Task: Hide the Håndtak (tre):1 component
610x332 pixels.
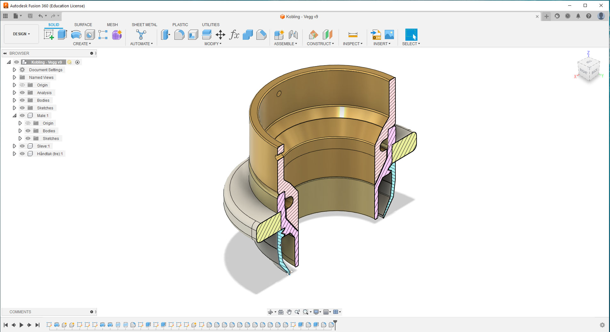Action: point(22,154)
